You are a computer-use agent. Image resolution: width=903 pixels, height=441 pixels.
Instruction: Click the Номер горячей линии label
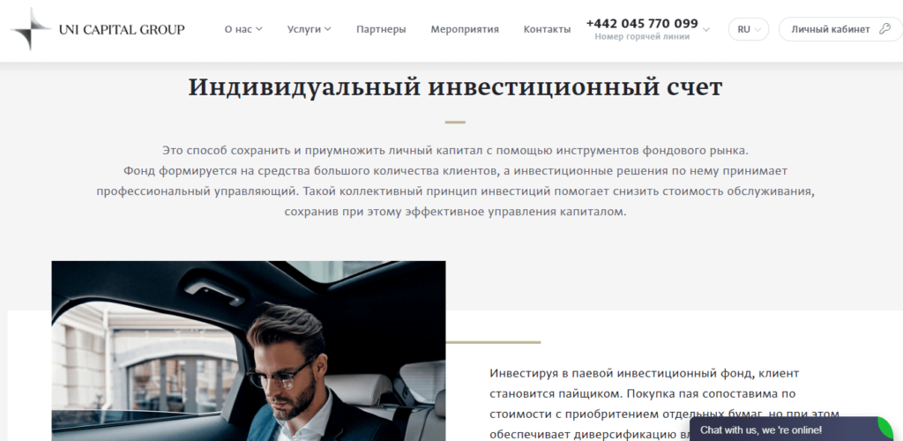642,37
